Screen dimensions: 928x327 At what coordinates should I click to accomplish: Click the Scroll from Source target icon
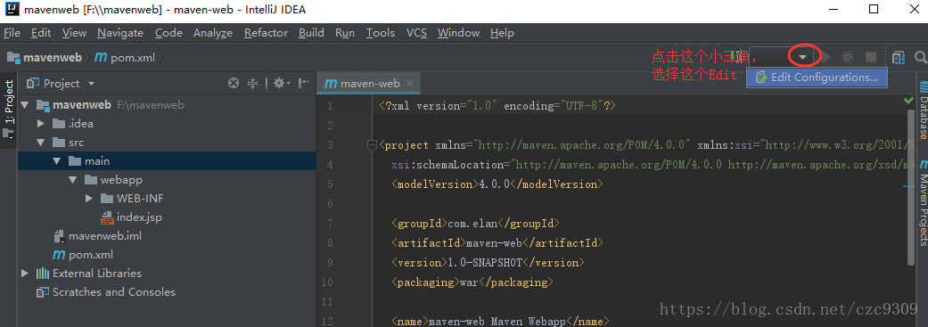pyautogui.click(x=234, y=84)
